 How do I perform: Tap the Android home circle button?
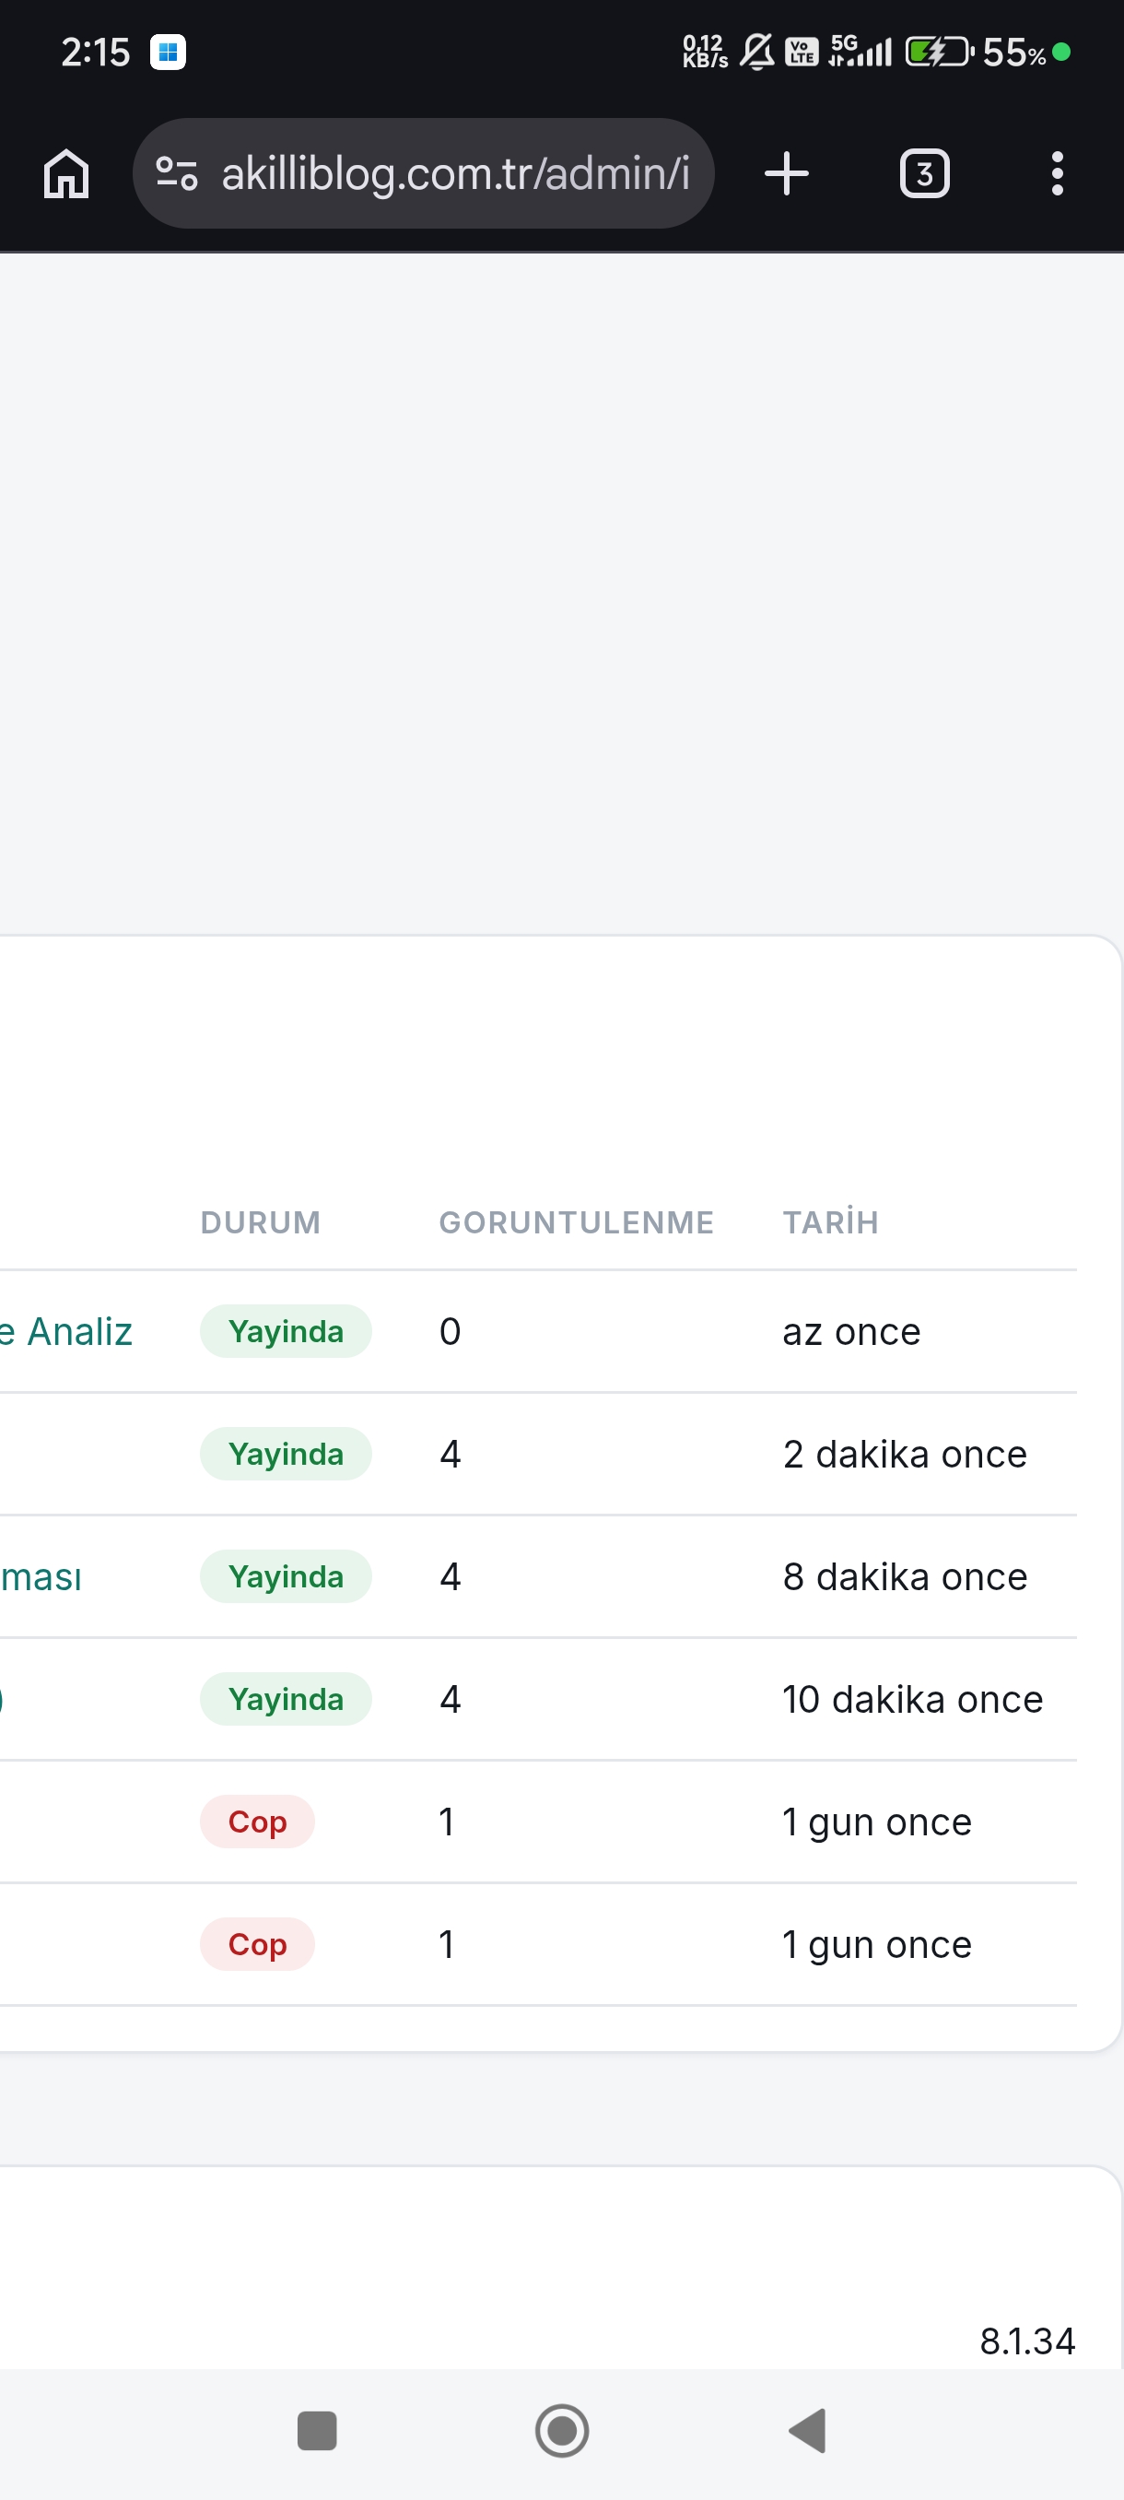(x=563, y=2430)
